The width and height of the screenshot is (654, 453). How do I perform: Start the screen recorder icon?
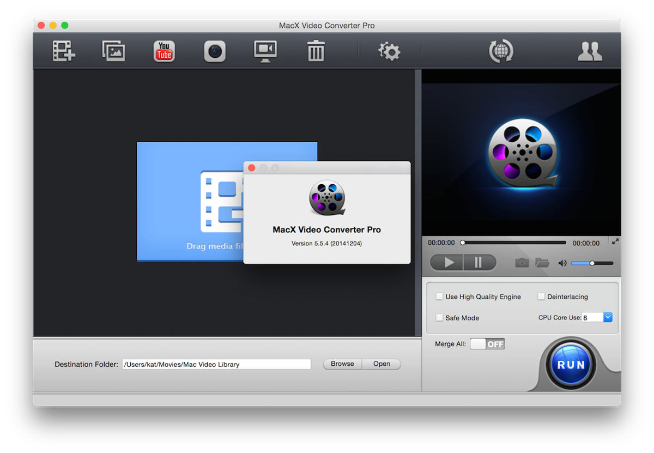pos(265,51)
